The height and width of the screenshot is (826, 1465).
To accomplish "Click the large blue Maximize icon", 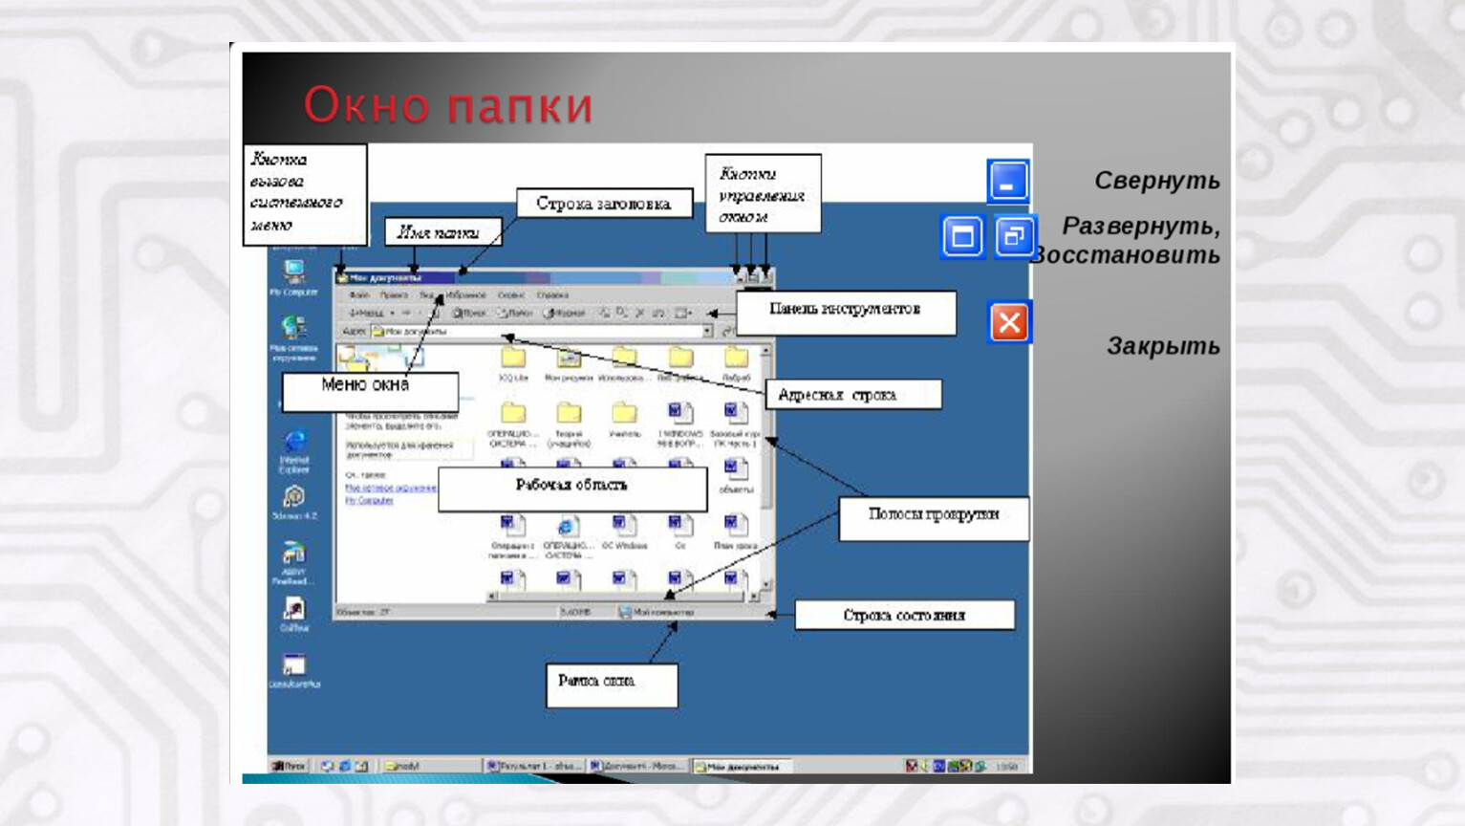I will [962, 236].
